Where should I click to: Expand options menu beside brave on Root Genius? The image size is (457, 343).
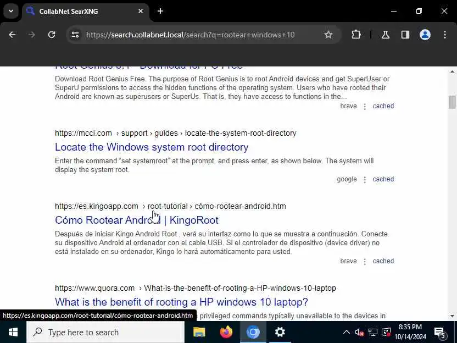pos(365,107)
